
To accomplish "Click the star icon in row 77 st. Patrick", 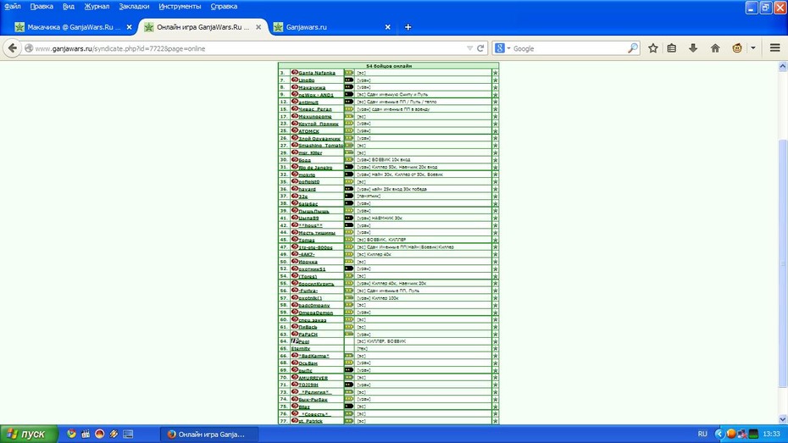I will point(495,421).
